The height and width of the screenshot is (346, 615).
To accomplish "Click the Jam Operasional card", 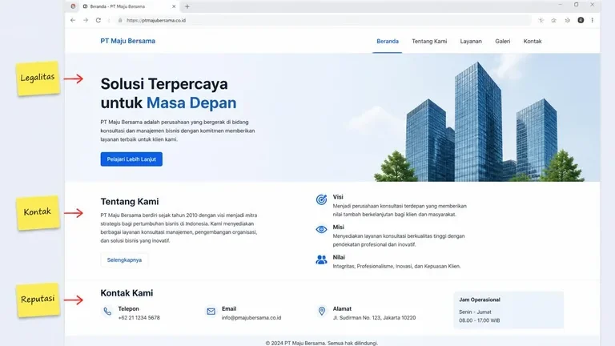I will click(x=508, y=310).
